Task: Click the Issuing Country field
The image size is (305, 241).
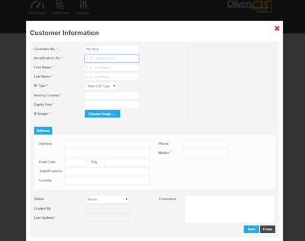Action: tap(112, 96)
